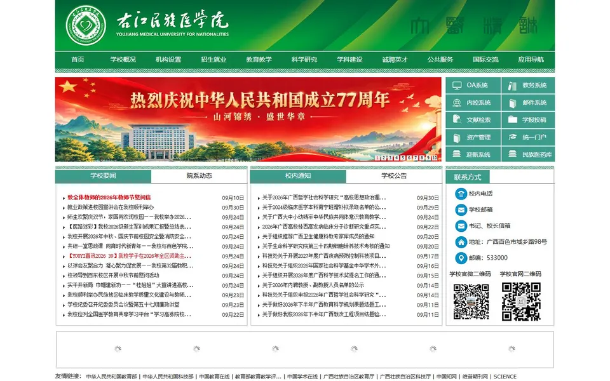Open the 教务系统 book icon
The image size is (610, 381).
[512, 86]
